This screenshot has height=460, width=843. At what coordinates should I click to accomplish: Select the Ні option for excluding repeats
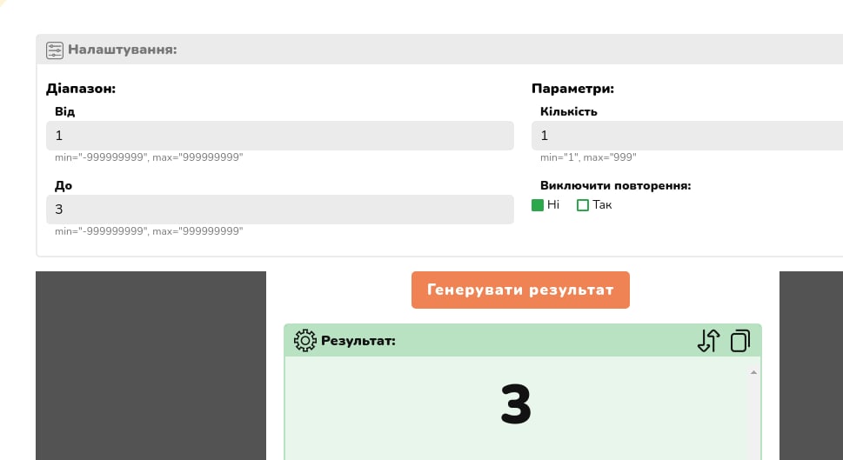point(538,205)
